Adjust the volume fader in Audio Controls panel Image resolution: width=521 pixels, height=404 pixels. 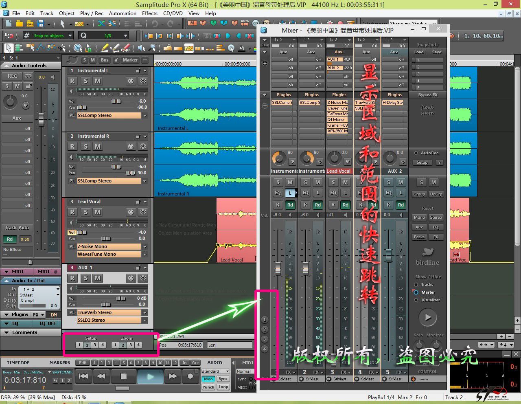coord(41,119)
